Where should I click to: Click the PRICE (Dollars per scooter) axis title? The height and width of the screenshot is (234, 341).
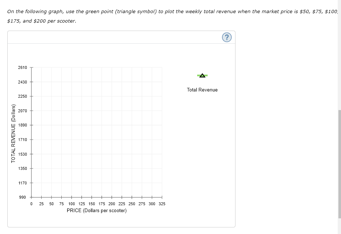click(x=97, y=210)
